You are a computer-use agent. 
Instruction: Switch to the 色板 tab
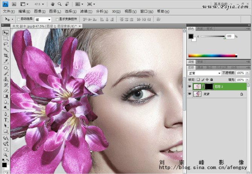[200, 29]
